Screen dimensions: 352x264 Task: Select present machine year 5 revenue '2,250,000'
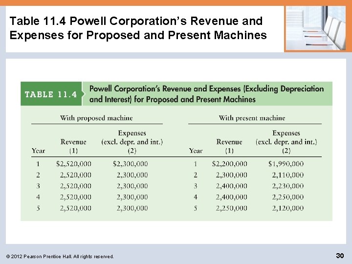tap(231, 208)
